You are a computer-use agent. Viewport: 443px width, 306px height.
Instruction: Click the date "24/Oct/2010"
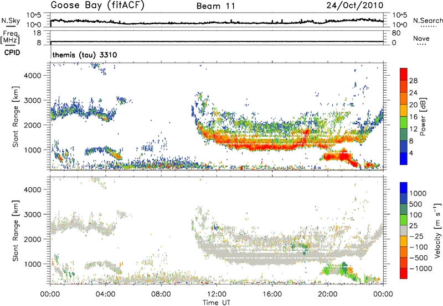point(355,6)
